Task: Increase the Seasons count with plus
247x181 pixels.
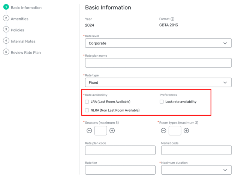Action: point(112,131)
